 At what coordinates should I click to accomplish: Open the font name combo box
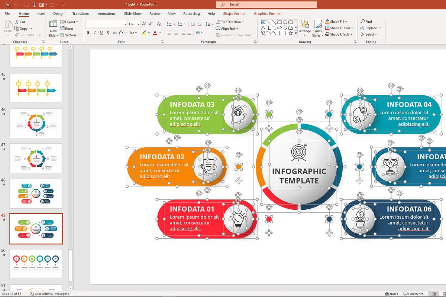click(x=106, y=24)
